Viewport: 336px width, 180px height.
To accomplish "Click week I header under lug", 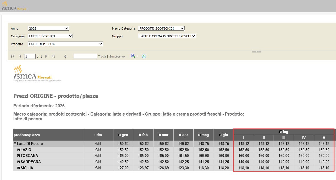I will point(244,138).
